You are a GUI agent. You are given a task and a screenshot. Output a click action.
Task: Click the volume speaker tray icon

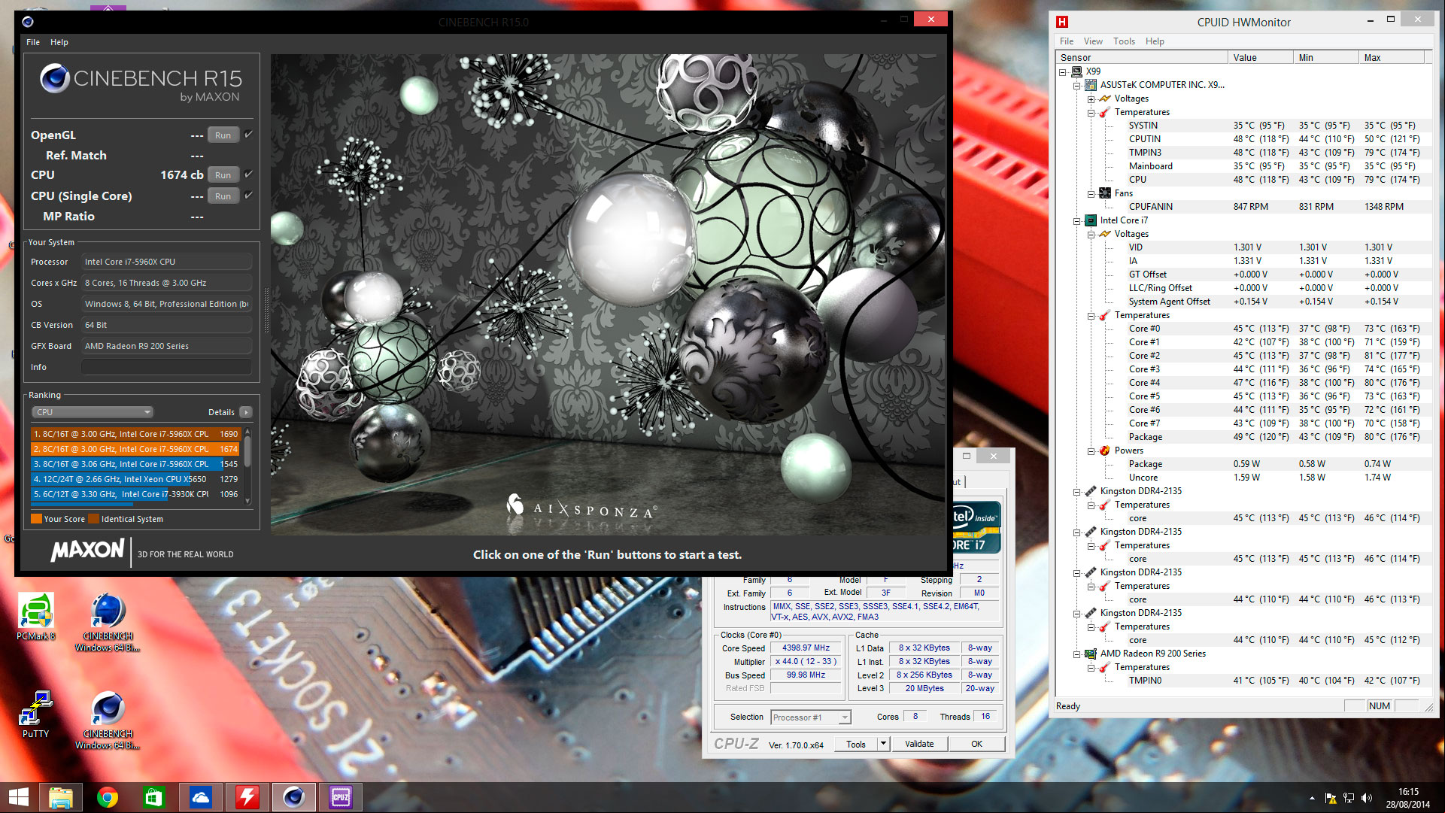coord(1367,798)
